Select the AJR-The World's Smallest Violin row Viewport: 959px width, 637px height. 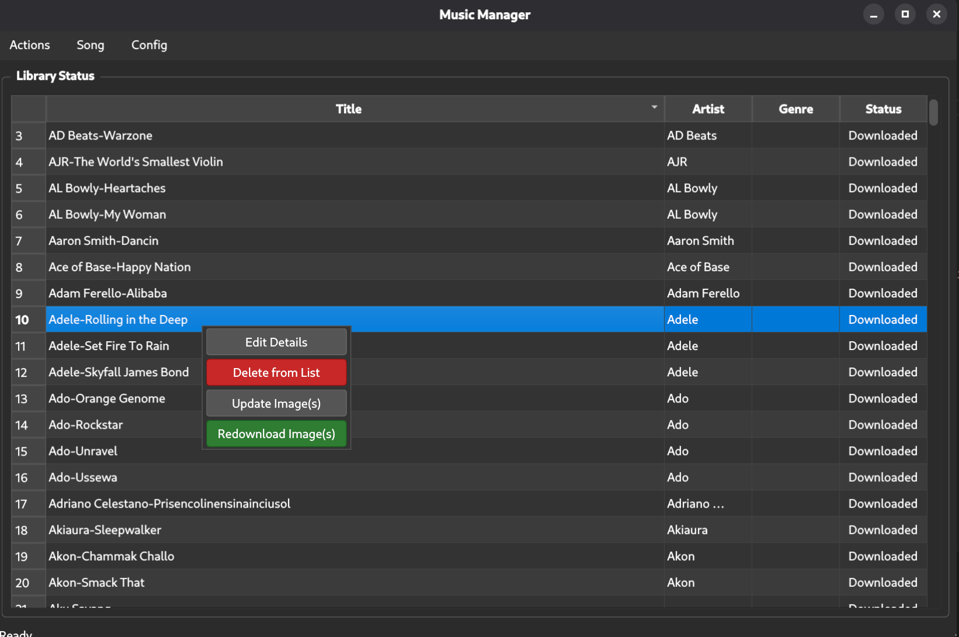pos(136,162)
